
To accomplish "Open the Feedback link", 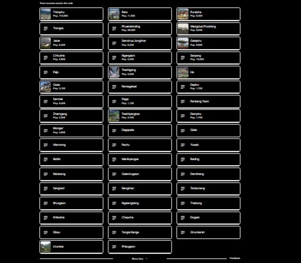I will click(234, 258).
